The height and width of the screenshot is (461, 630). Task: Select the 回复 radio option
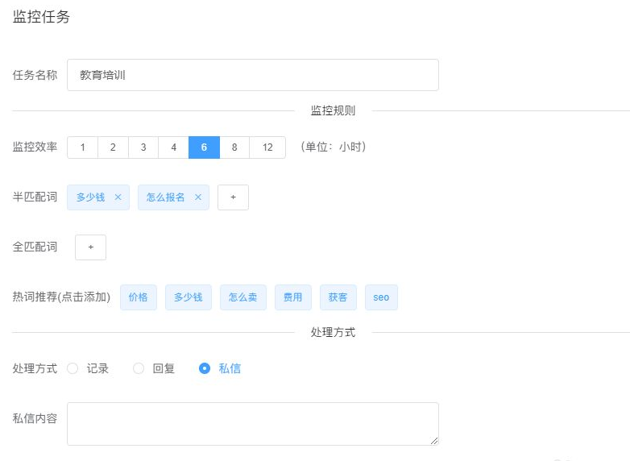tap(139, 368)
